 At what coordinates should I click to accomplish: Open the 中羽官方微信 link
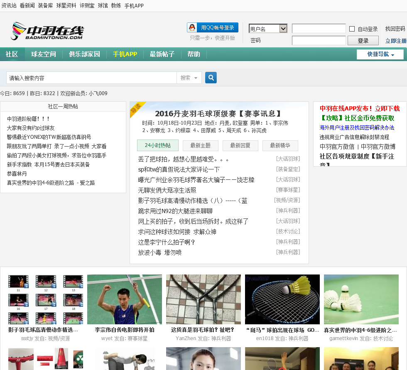coord(337,147)
